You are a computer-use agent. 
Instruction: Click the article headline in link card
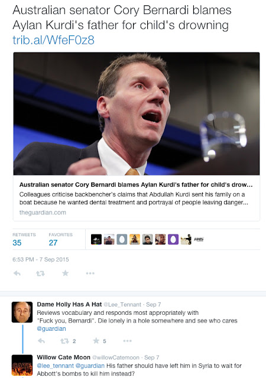(136, 185)
